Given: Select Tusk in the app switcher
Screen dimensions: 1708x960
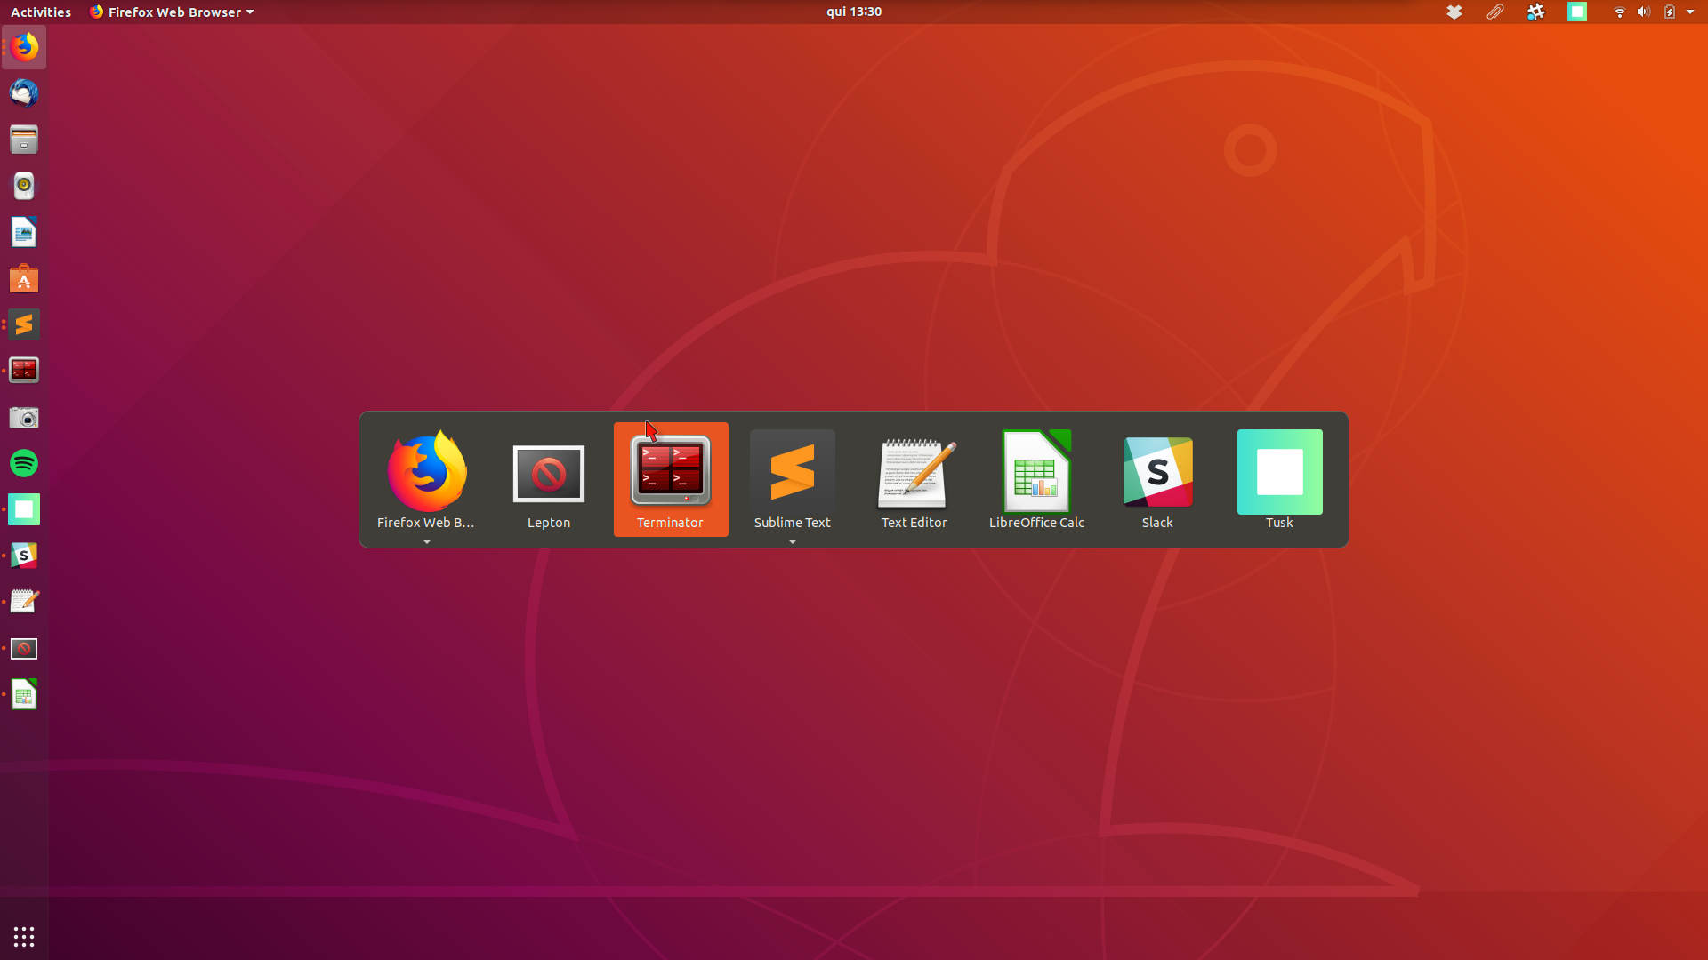Looking at the screenshot, I should coord(1279,479).
